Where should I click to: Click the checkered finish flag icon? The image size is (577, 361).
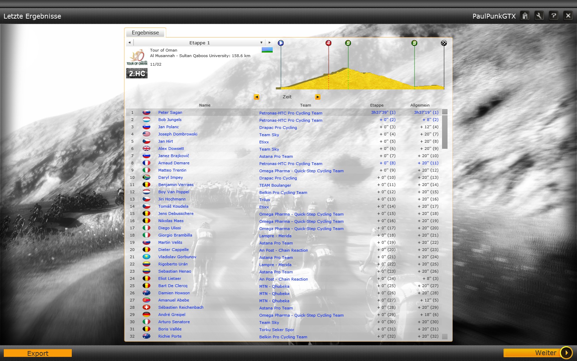444,43
